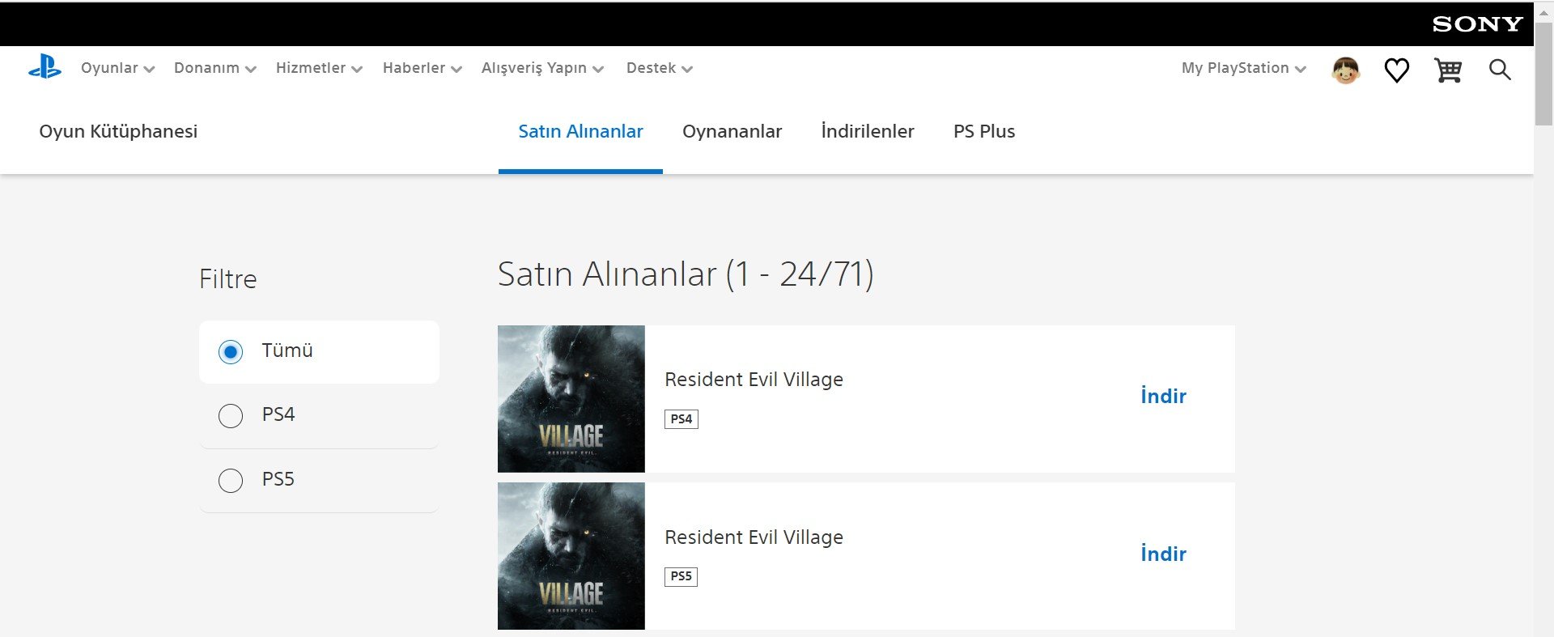Viewport: 1554px width, 637px height.
Task: Click the SONY logo
Action: pos(1477,24)
